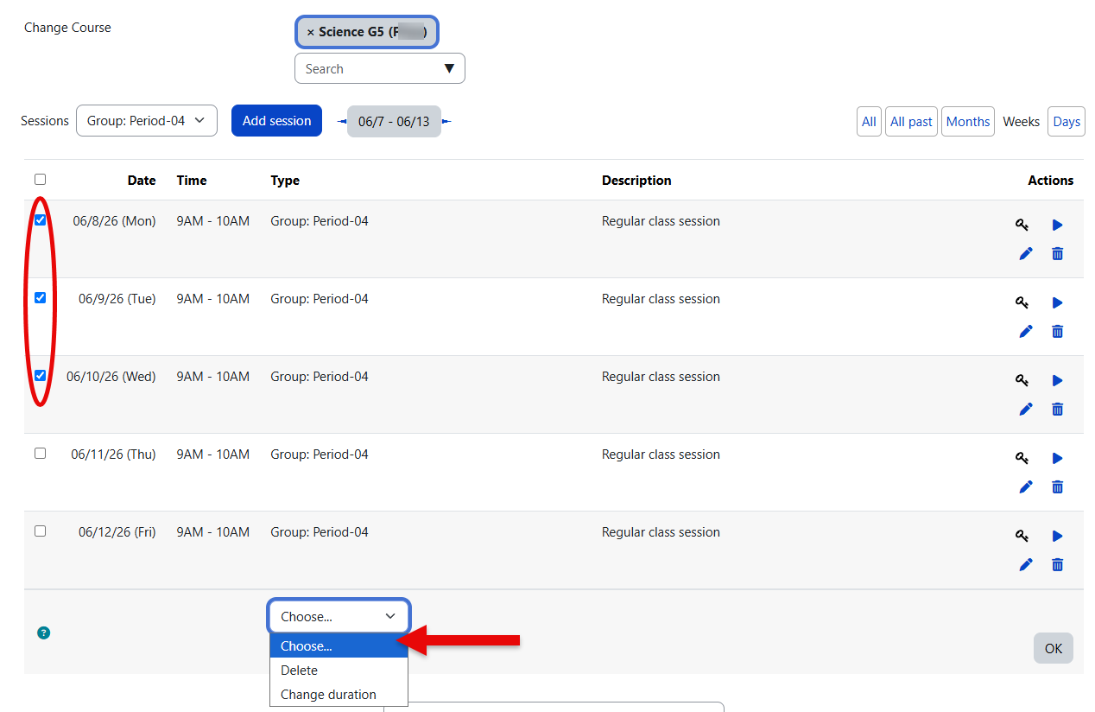Switch to the Days view
The image size is (1095, 712).
click(1067, 122)
